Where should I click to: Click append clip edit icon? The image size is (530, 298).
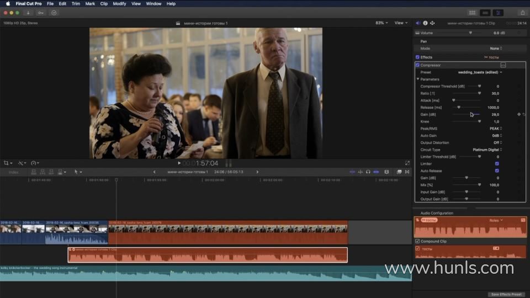(x=51, y=172)
